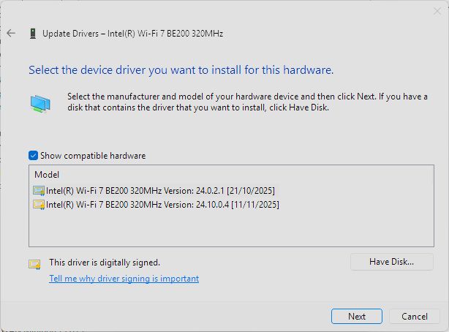
Task: Open link about why driver signing is important
Action: pos(124,279)
